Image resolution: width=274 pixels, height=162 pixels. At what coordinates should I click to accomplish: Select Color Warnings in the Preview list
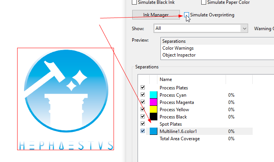click(x=178, y=48)
